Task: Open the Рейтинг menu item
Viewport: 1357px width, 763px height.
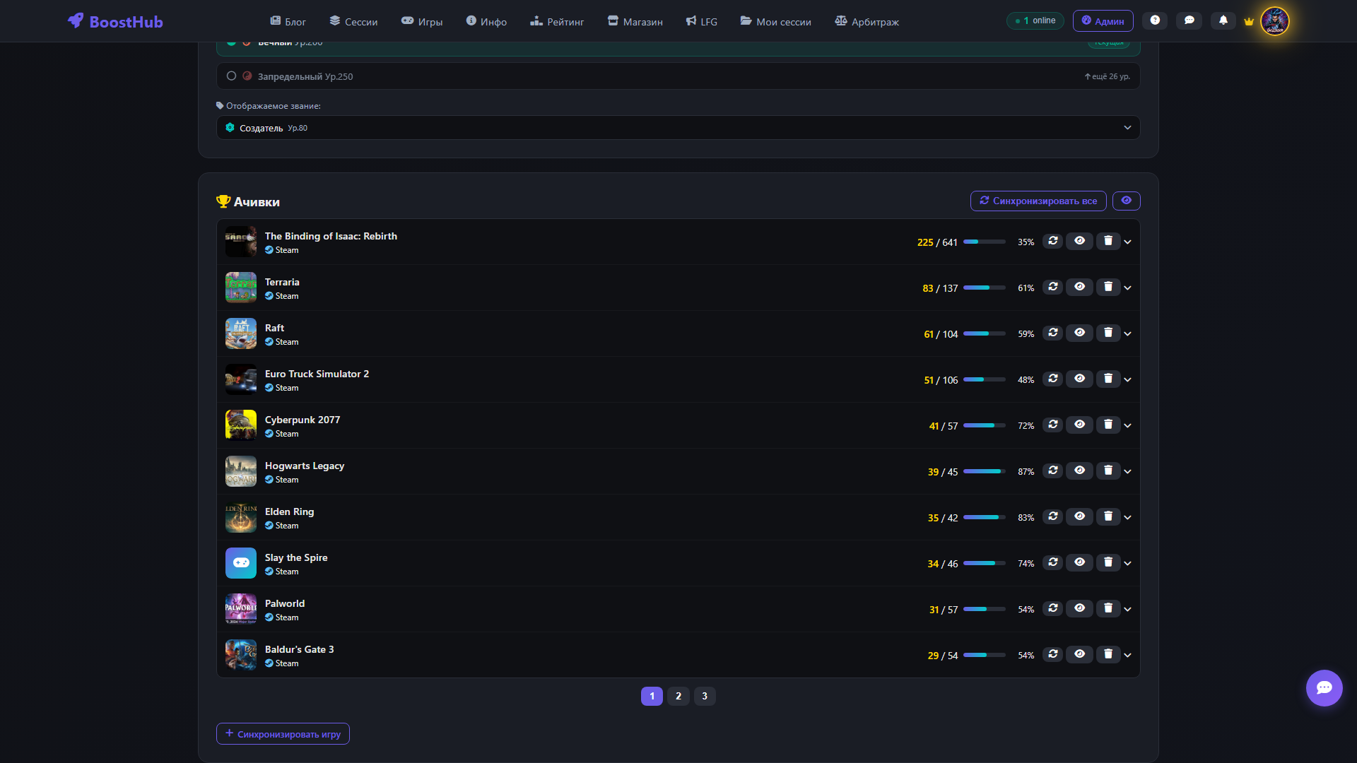Action: click(557, 22)
